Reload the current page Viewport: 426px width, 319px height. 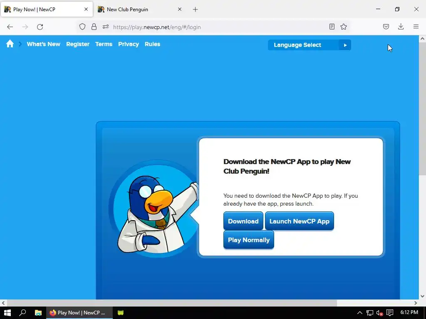tap(40, 27)
